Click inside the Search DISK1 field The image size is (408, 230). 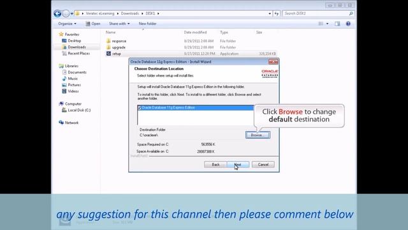click(316, 13)
